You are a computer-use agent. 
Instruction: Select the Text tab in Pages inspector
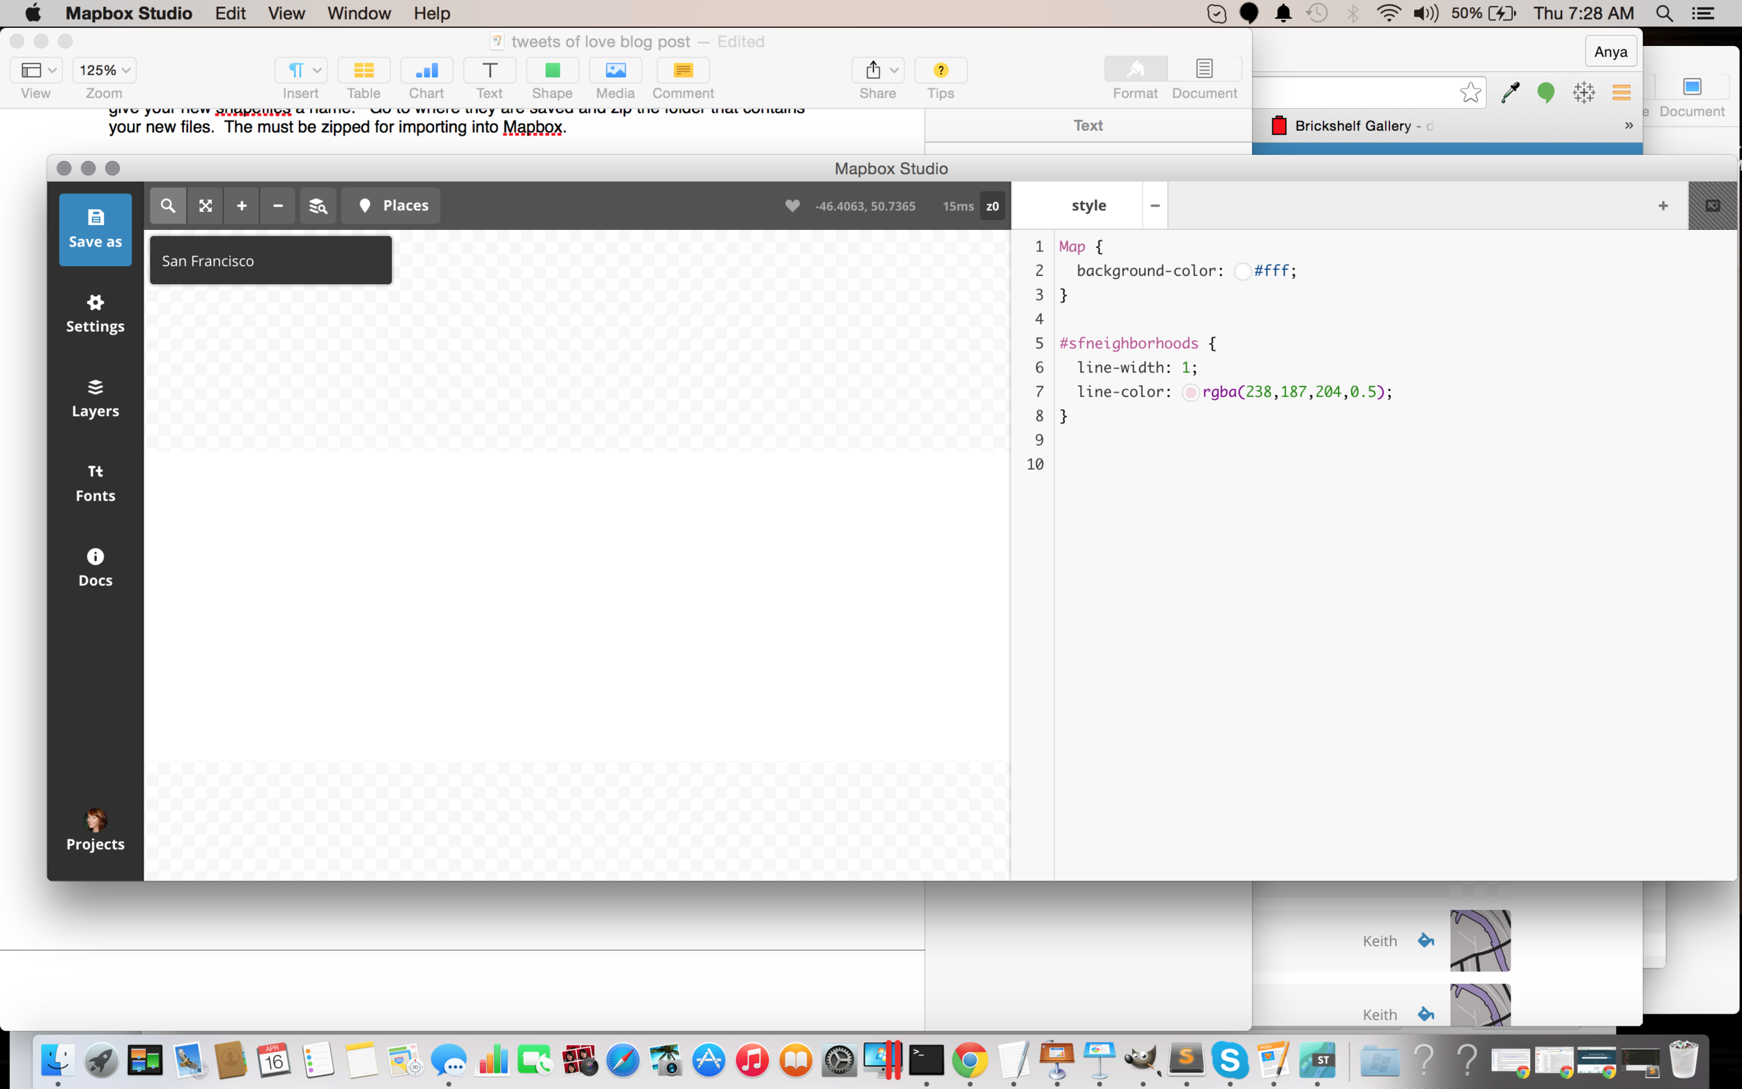(x=1088, y=125)
